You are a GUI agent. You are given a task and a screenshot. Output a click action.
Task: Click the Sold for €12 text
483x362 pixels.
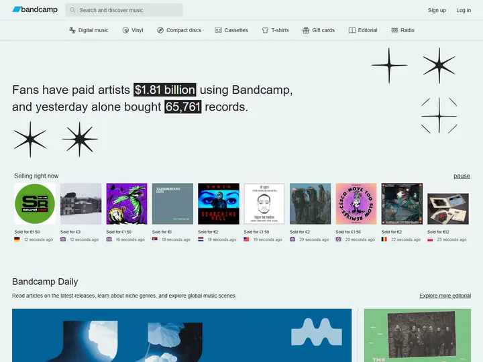(x=438, y=232)
